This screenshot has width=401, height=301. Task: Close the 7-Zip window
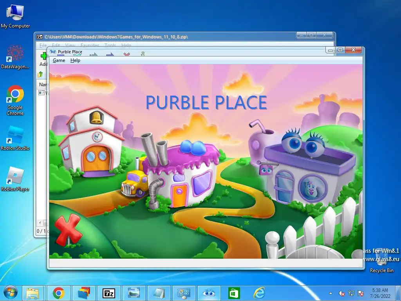point(324,35)
